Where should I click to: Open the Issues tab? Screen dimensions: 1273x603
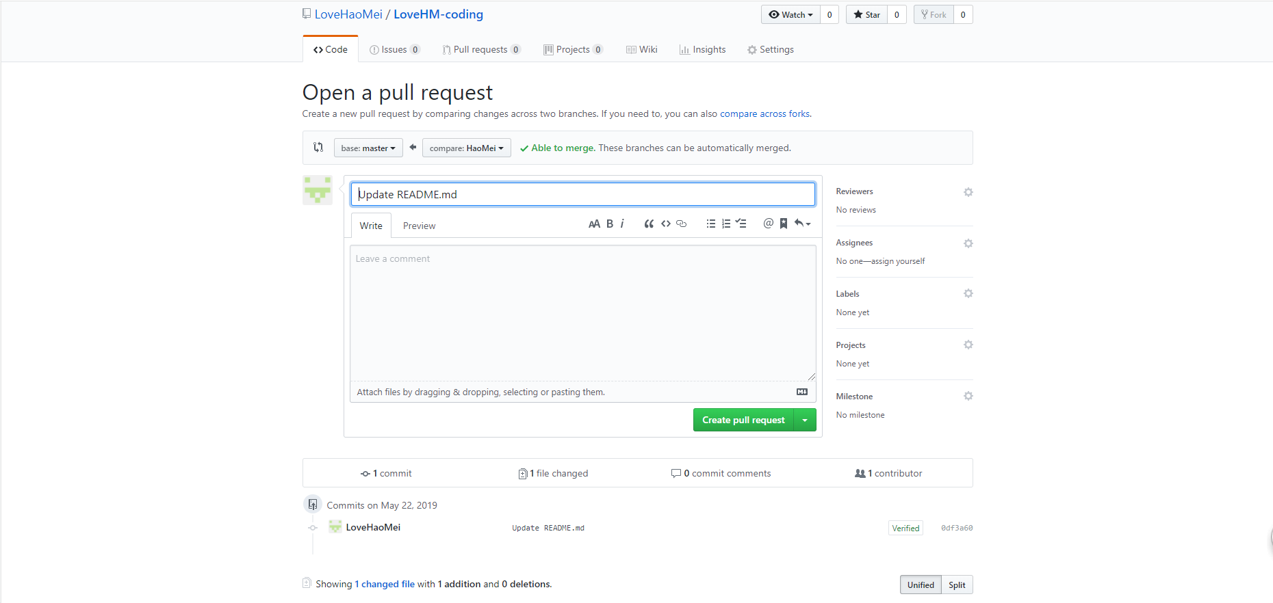pyautogui.click(x=394, y=49)
